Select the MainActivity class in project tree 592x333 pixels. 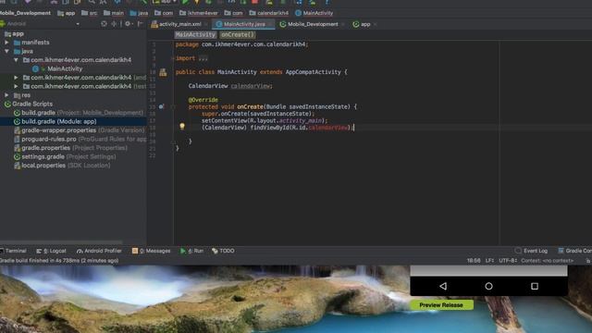65,68
